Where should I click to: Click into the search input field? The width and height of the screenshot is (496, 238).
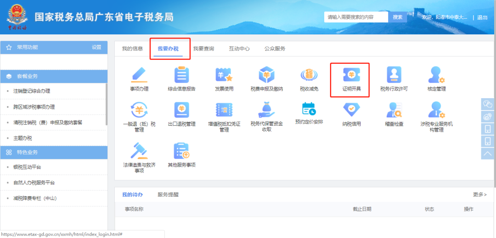(356, 17)
